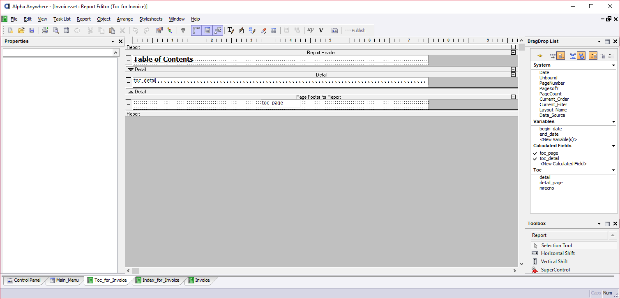Click the begin_date variable
This screenshot has height=299, width=620.
pos(551,129)
